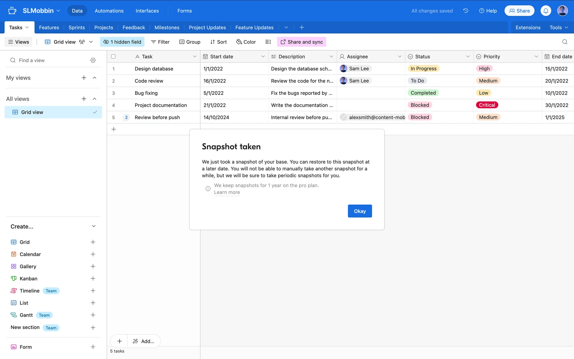Image resolution: width=574 pixels, height=359 pixels.
Task: Switch to the Milestones table tab
Action: 167,28
